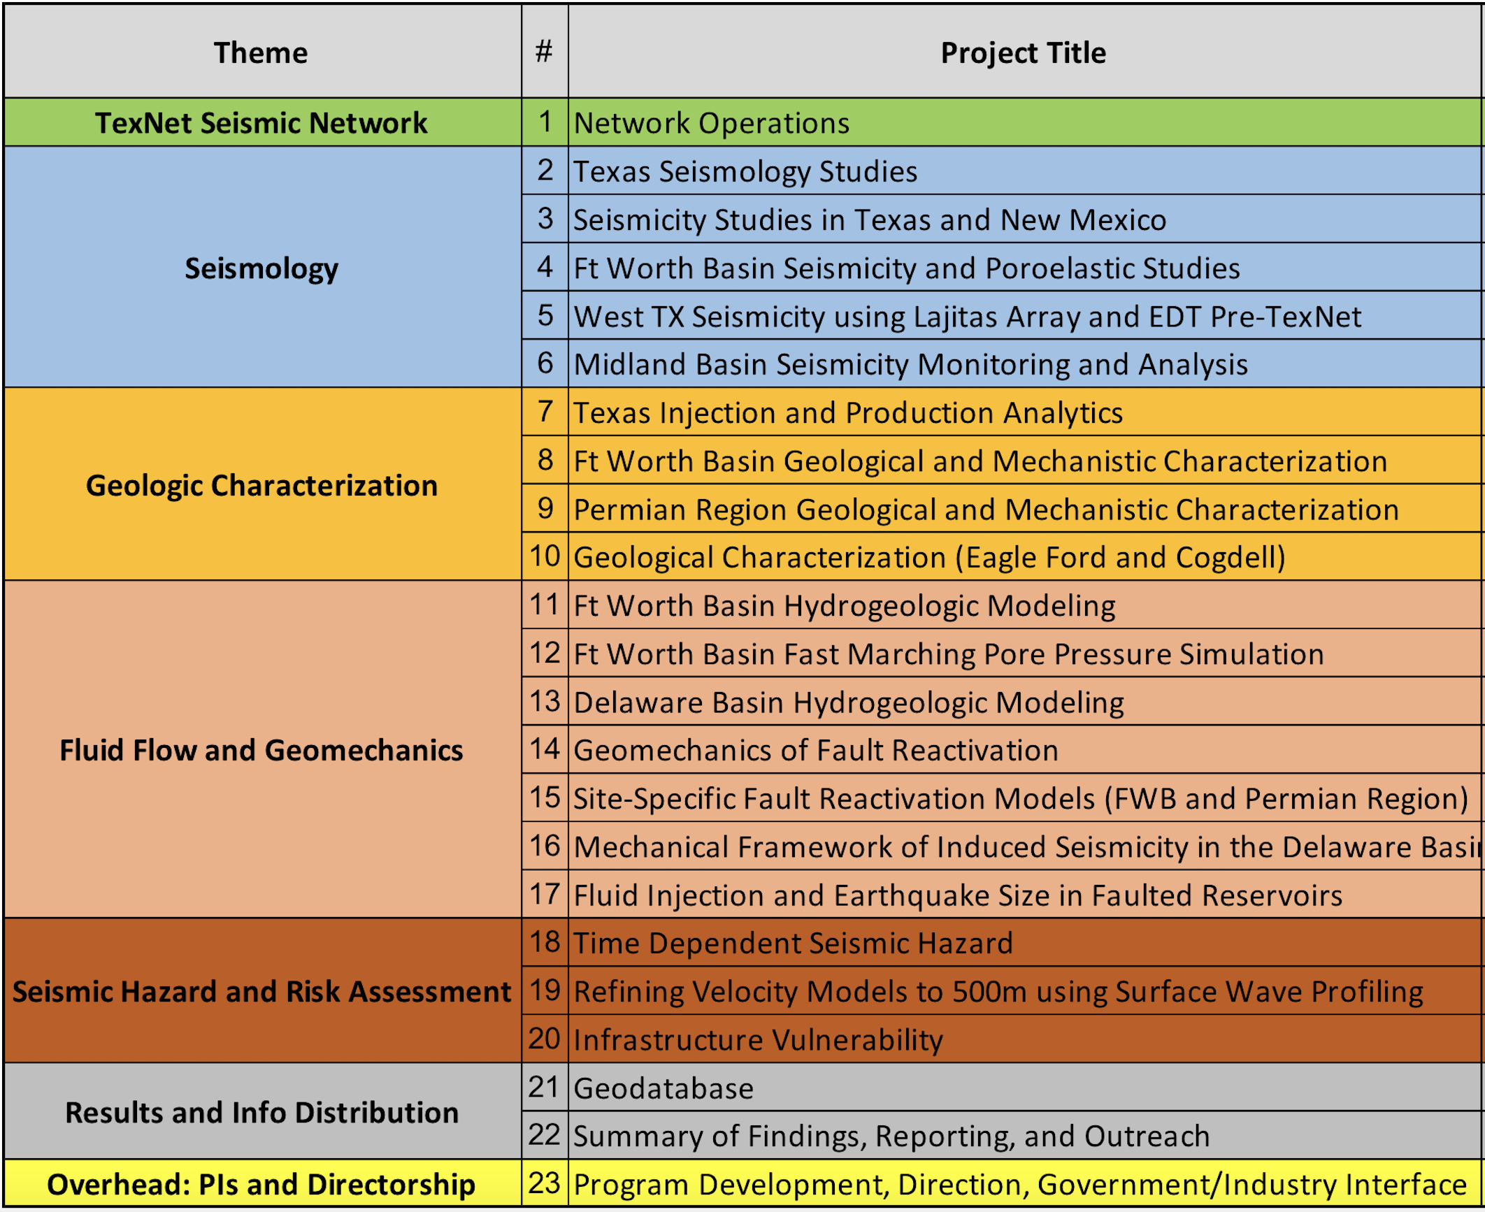Select the 'Texas Seismology Studies' project title
1485x1212 pixels.
point(1025,171)
